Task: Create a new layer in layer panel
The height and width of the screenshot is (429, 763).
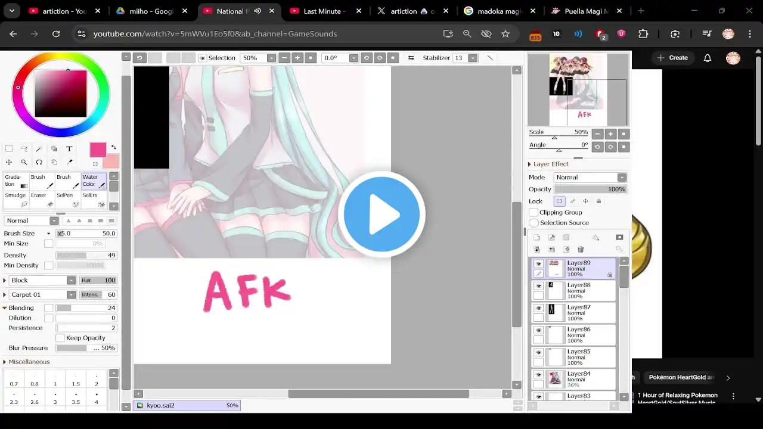Action: click(x=536, y=237)
